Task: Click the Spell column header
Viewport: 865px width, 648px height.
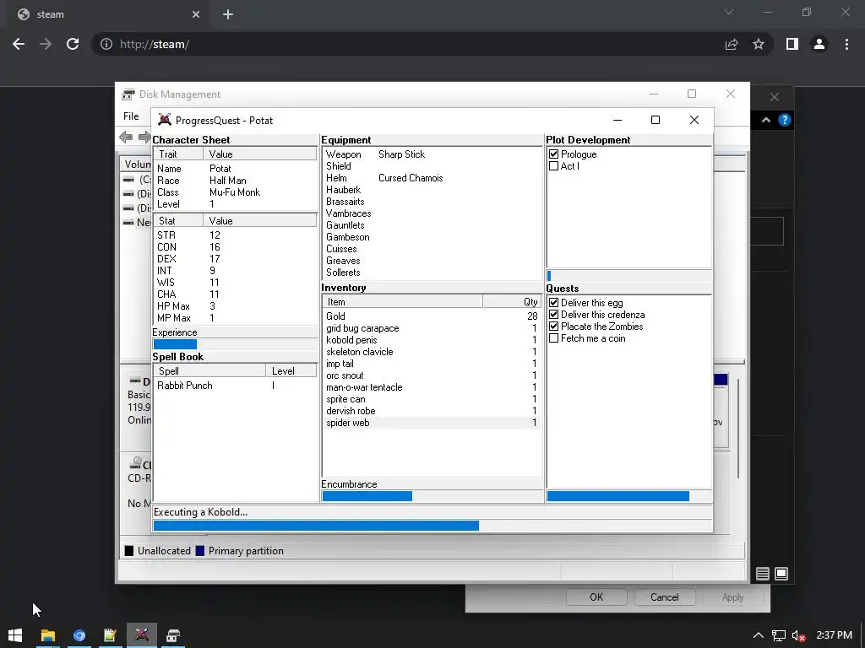Action: tap(209, 371)
